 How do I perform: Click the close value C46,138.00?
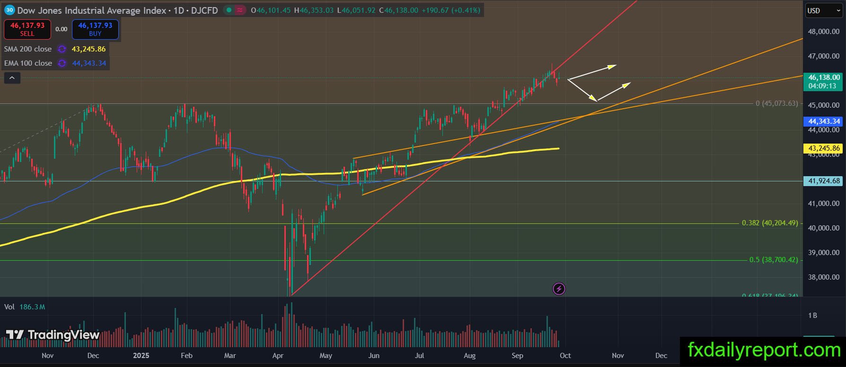click(x=398, y=10)
